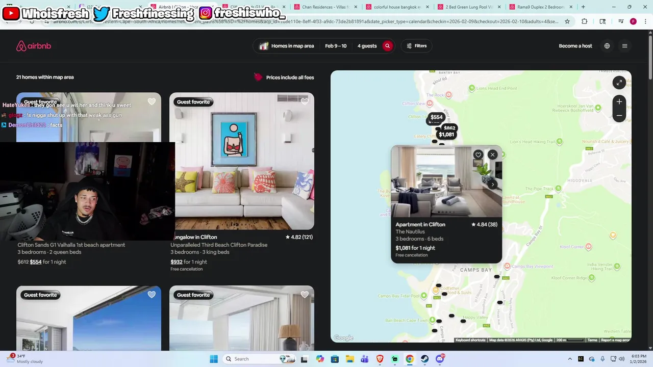Open Windows Start menu
The image size is (653, 367).
(214, 359)
